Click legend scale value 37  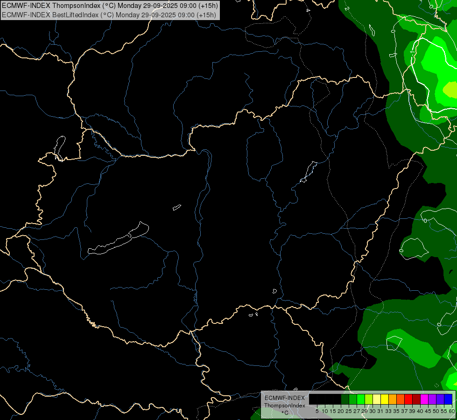(405, 411)
